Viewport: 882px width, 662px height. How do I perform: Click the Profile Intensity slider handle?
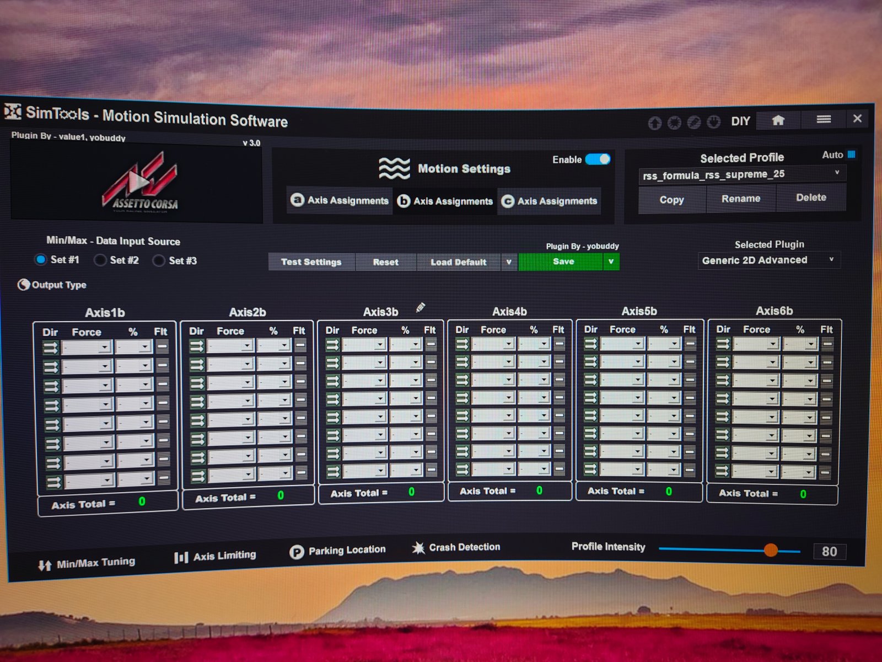point(771,550)
